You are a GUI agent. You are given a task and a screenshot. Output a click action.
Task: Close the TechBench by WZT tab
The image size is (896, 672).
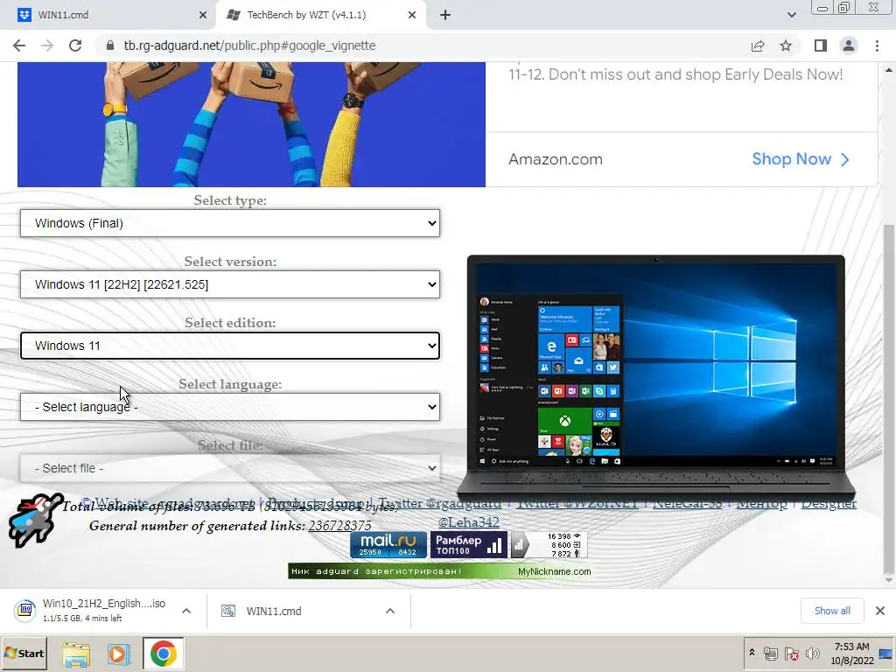pos(412,15)
